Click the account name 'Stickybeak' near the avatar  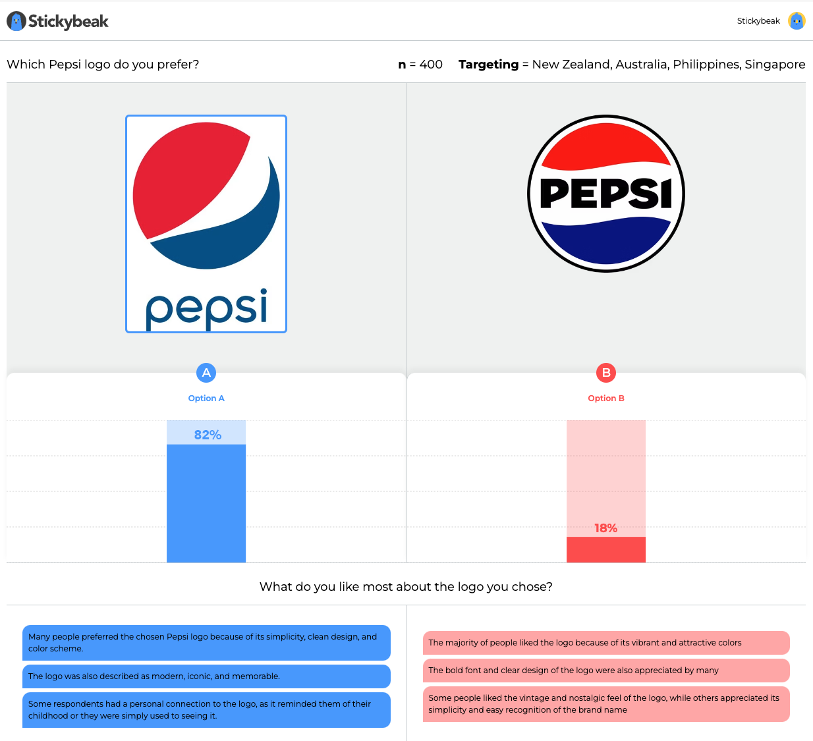758,20
